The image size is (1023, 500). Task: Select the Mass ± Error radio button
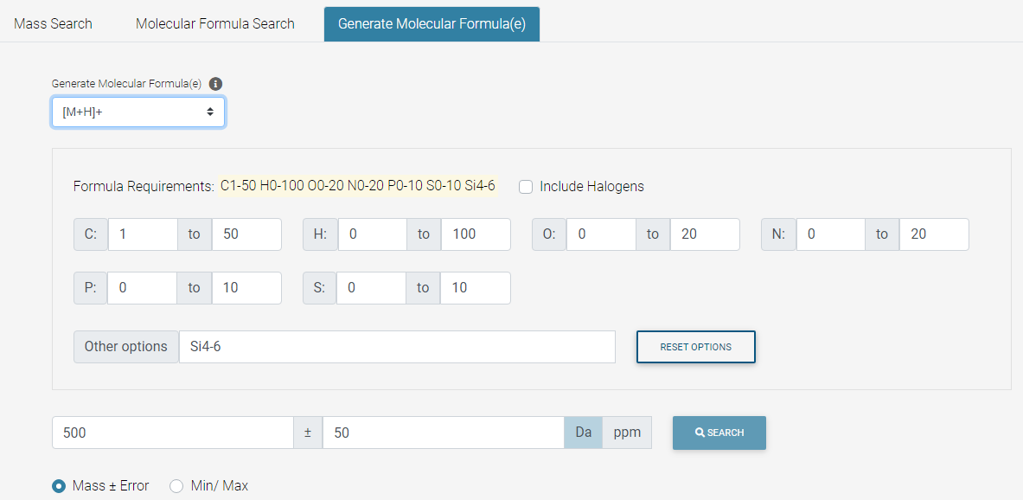pyautogui.click(x=59, y=486)
